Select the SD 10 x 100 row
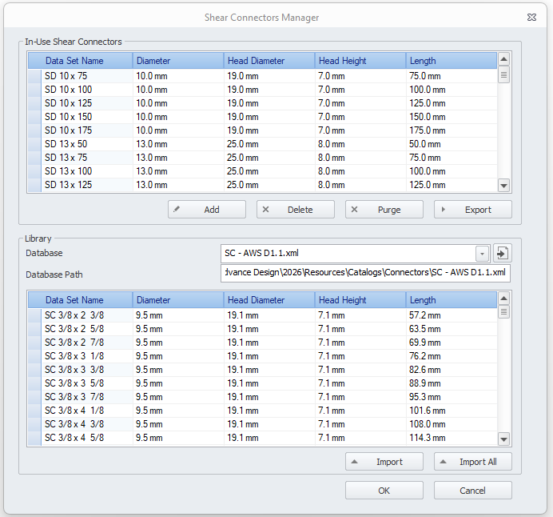 pyautogui.click(x=262, y=90)
